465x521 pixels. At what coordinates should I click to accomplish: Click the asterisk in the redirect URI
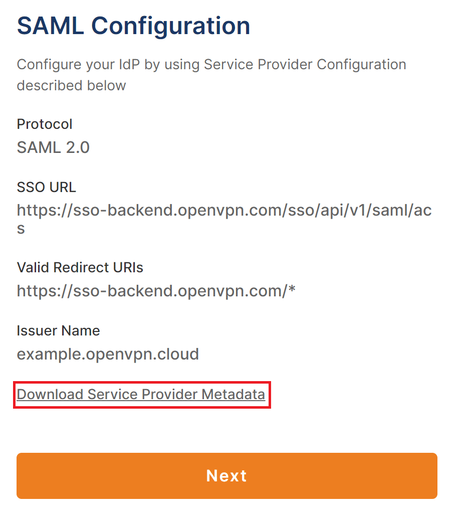click(291, 290)
